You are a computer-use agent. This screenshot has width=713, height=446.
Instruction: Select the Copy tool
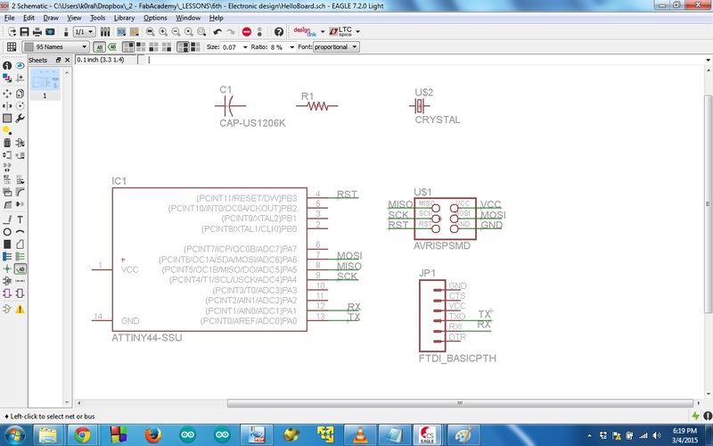[x=20, y=94]
